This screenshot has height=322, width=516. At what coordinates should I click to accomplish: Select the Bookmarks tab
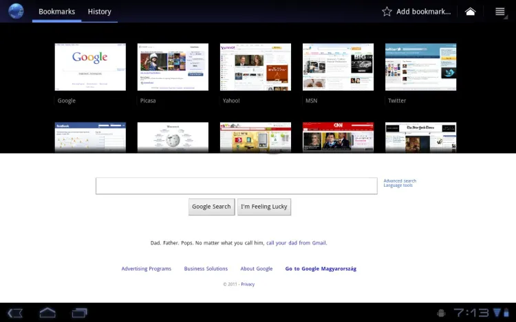pyautogui.click(x=56, y=12)
